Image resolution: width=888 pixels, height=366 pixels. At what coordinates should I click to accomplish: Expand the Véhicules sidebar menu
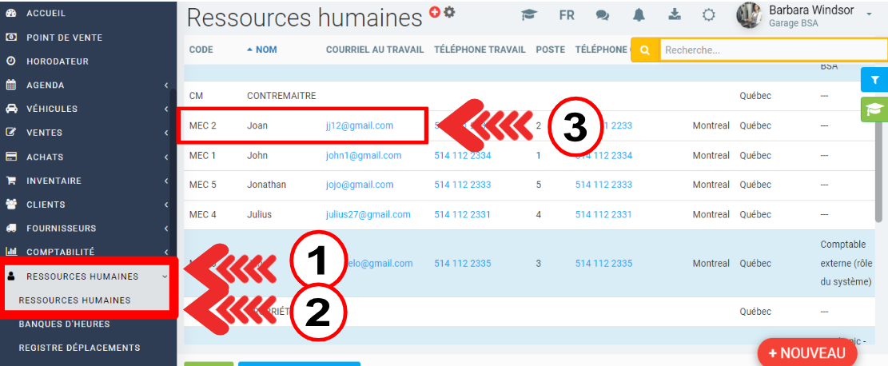pyautogui.click(x=86, y=109)
